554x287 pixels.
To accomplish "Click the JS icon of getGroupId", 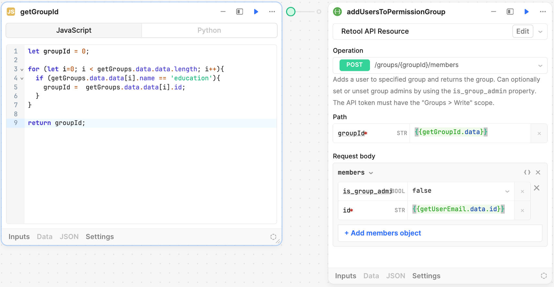I will (x=11, y=12).
